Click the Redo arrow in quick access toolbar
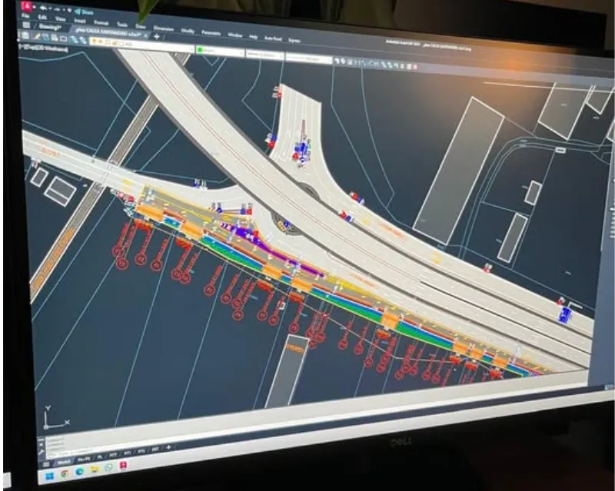 [57, 8]
